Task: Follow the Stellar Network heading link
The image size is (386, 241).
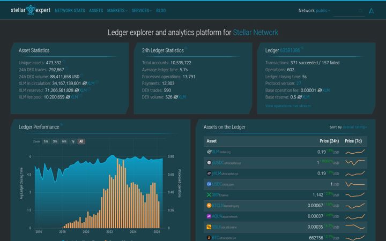Action: pos(255,32)
